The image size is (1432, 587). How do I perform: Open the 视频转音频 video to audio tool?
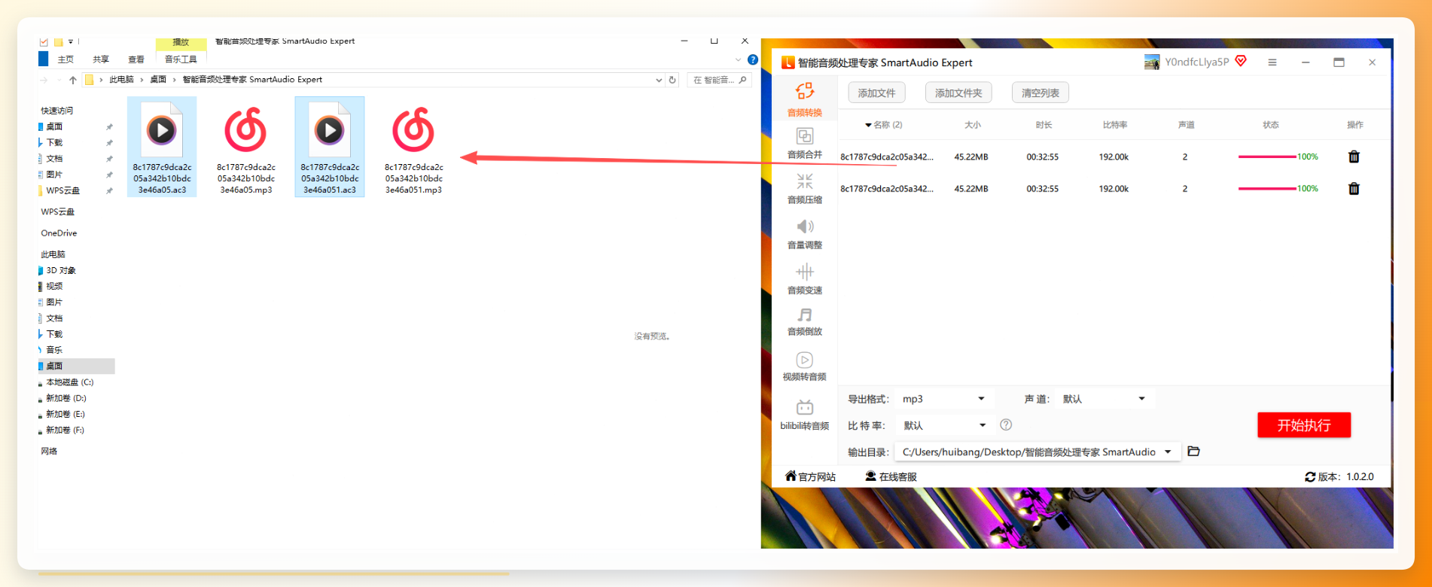pos(804,366)
